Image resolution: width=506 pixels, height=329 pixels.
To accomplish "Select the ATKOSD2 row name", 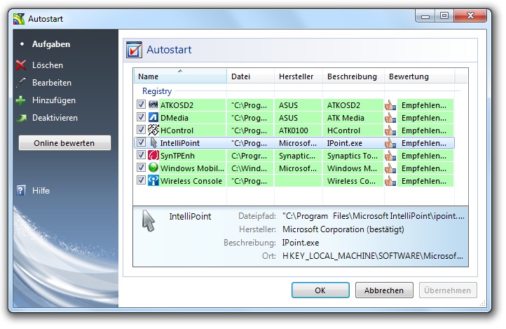I will (x=177, y=105).
